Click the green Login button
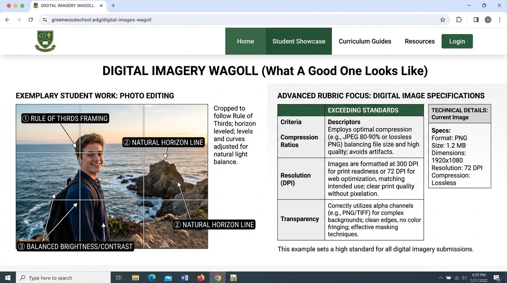This screenshot has width=507, height=283. pyautogui.click(x=457, y=41)
